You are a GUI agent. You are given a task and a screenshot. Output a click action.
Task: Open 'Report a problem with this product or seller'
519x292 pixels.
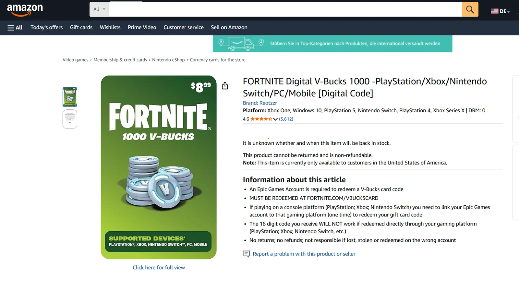pos(304,254)
